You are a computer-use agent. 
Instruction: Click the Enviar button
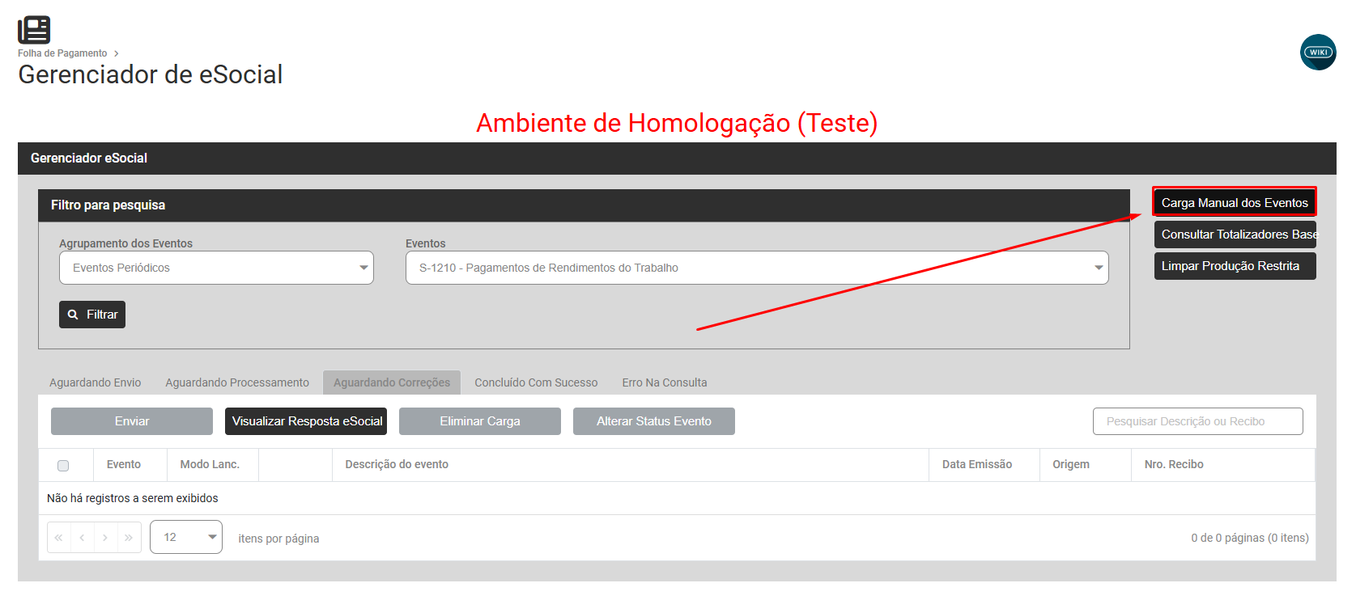(x=132, y=421)
